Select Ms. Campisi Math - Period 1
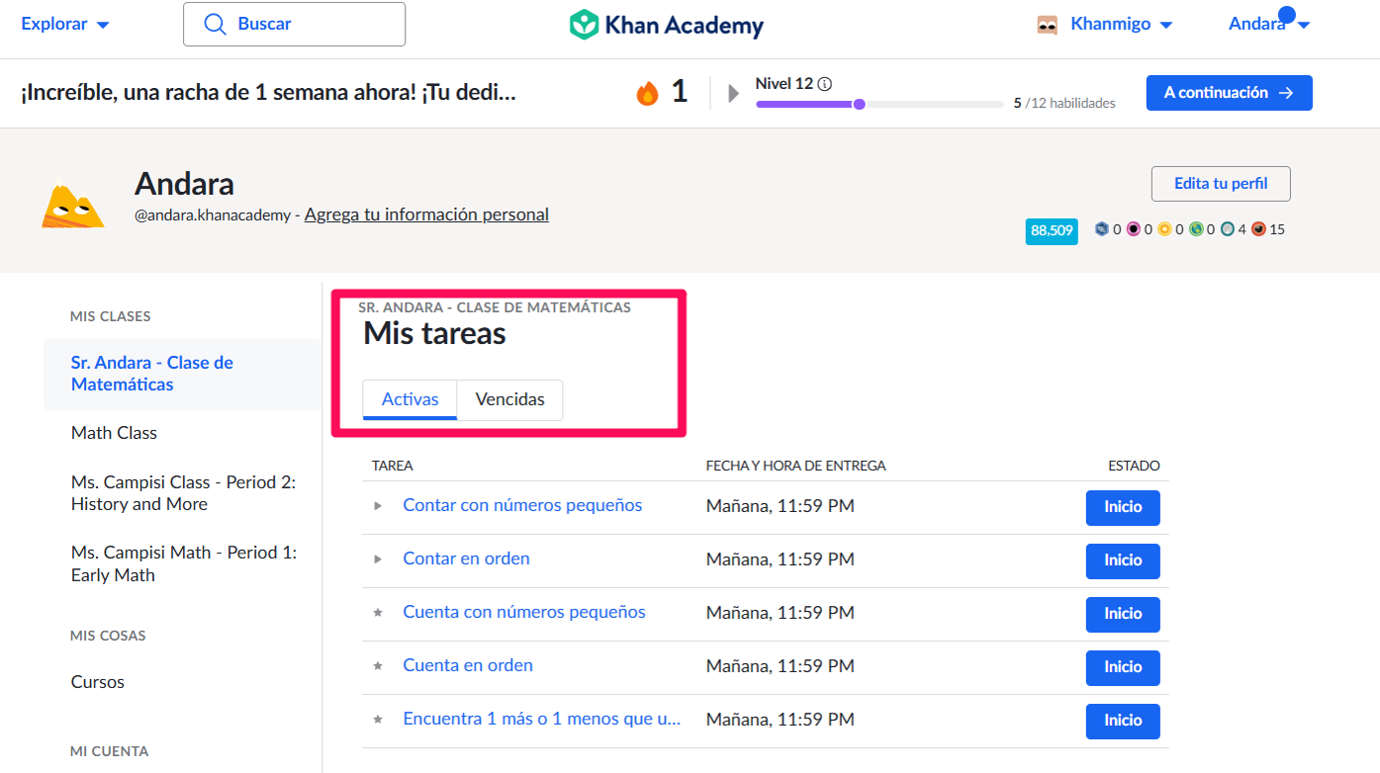The height and width of the screenshot is (773, 1380). 183,563
